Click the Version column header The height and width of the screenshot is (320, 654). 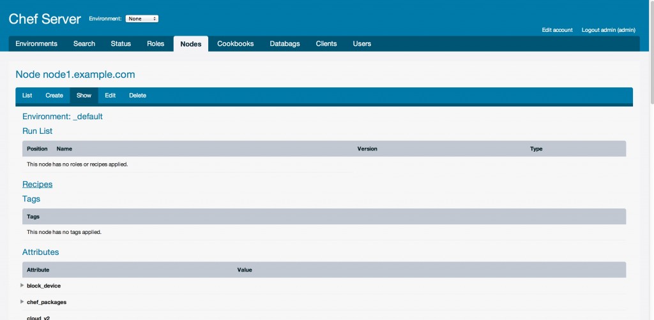(367, 149)
